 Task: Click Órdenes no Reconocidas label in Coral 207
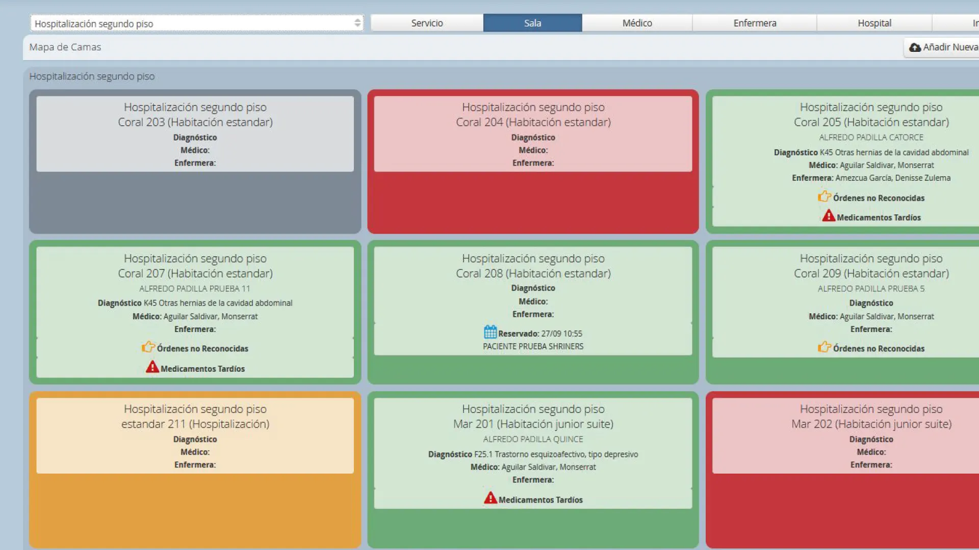(x=202, y=349)
